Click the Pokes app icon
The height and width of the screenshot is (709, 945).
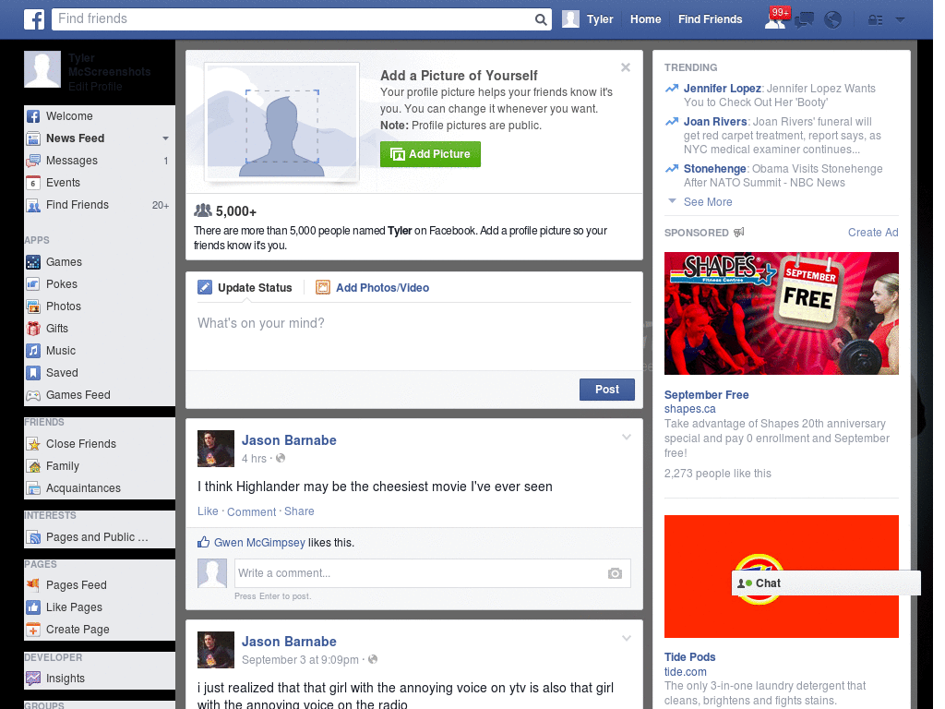coord(34,284)
